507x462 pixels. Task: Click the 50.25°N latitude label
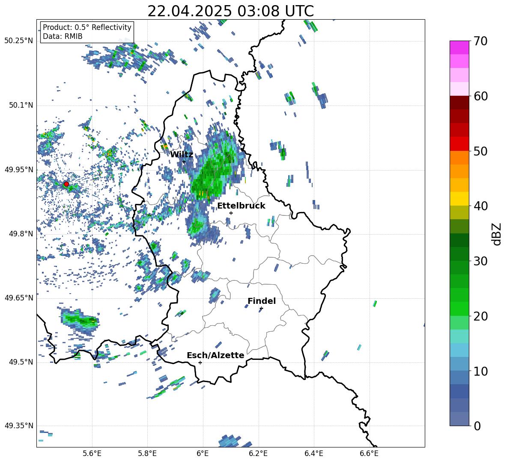coord(19,41)
